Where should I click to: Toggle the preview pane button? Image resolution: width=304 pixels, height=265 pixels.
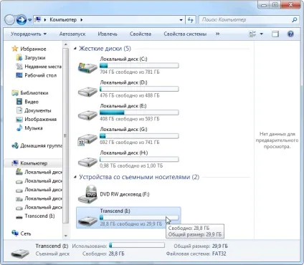pos(275,34)
